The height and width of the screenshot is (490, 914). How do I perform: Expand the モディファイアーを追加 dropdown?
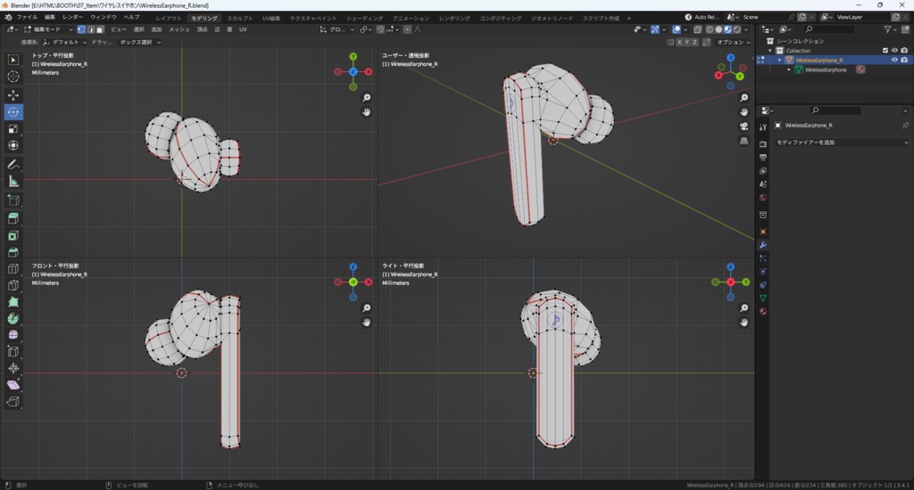pyautogui.click(x=841, y=143)
